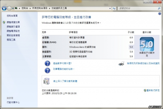Minimize the window
Screen dimensions: 163x109
146,2
